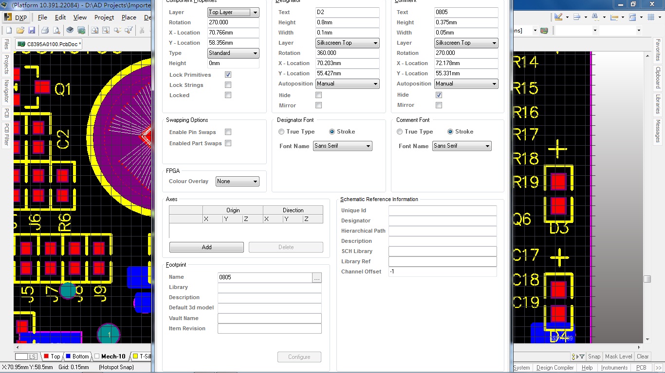
Task: Open the Comment Layer dropdown
Action: click(466, 43)
